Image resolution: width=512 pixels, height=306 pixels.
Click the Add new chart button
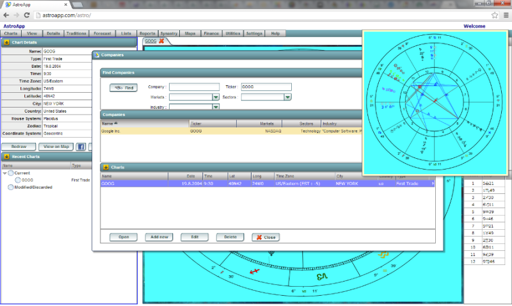click(159, 237)
